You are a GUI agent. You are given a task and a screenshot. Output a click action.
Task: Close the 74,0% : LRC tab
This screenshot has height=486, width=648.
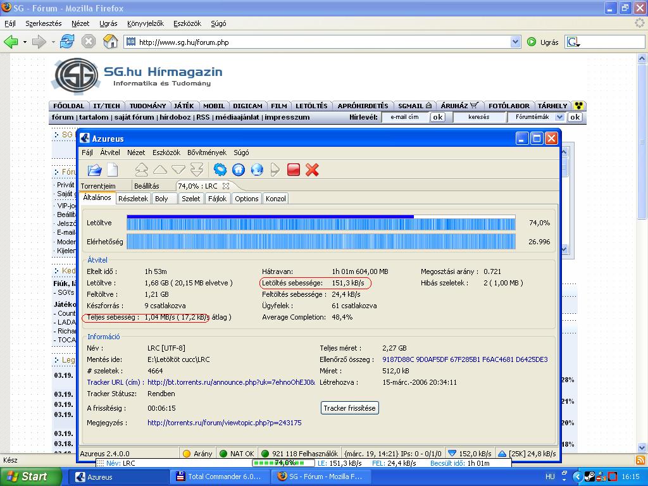click(x=226, y=186)
